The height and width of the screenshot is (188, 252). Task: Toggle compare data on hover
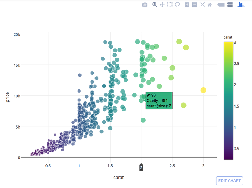(230, 5)
